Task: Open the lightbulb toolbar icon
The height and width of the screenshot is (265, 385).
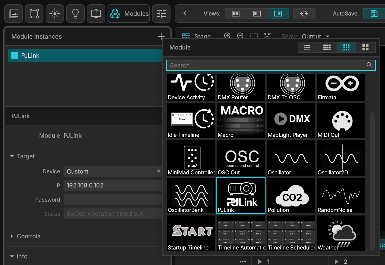Action: coord(75,14)
